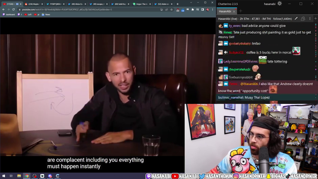Open the three-dot split menu in Chatterino
This screenshot has height=179, width=318.
[310, 19]
